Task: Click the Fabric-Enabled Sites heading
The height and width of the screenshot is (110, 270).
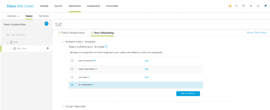Action: 15,25
